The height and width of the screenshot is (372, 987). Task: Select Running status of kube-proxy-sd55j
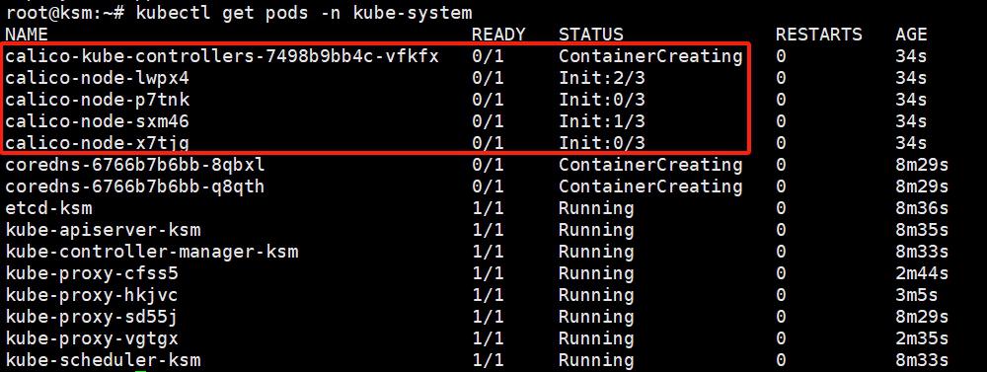click(595, 317)
